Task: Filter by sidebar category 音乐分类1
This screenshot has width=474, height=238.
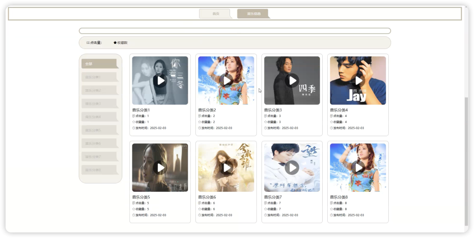Action: pyautogui.click(x=100, y=77)
